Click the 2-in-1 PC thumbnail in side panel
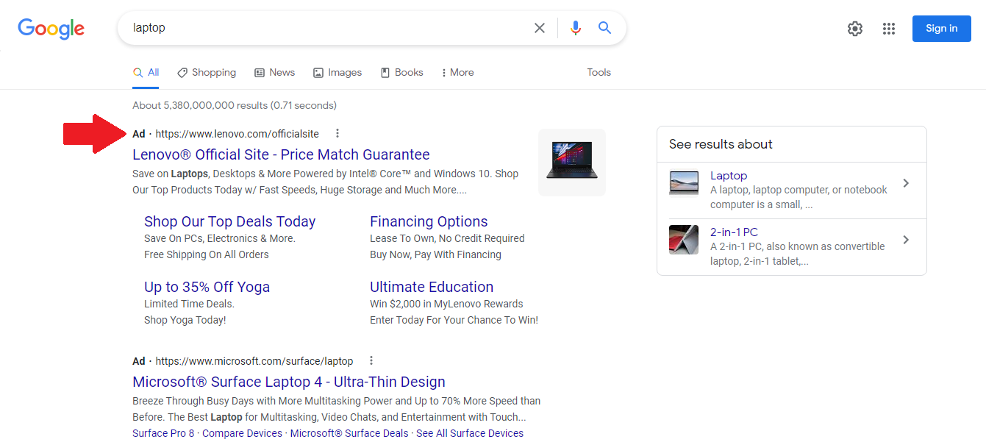 (684, 240)
